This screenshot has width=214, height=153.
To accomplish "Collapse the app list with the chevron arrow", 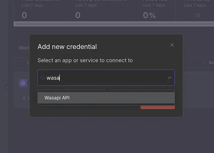I will (170, 78).
